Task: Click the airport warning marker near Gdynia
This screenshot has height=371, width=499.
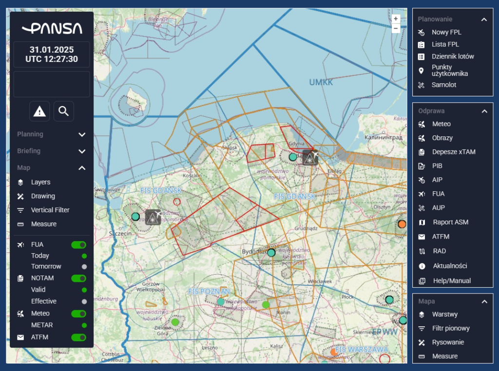Action: point(310,157)
